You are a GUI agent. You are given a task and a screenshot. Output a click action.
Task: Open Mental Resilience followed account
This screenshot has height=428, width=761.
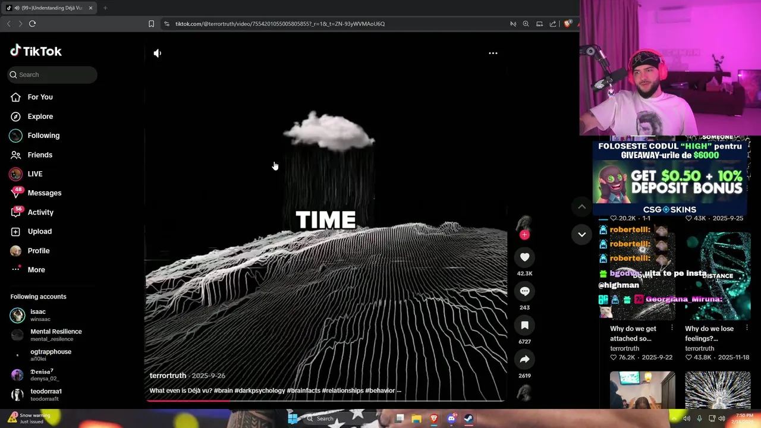pos(56,335)
